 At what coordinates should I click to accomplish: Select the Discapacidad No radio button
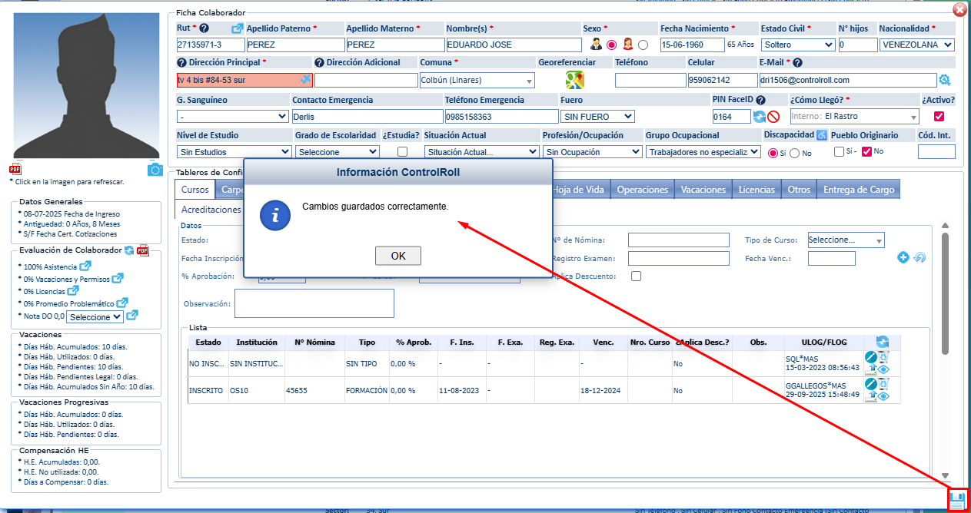tap(795, 153)
